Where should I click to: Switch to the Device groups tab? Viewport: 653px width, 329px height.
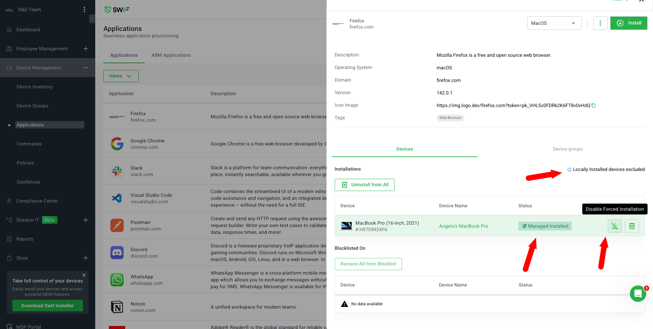568,149
